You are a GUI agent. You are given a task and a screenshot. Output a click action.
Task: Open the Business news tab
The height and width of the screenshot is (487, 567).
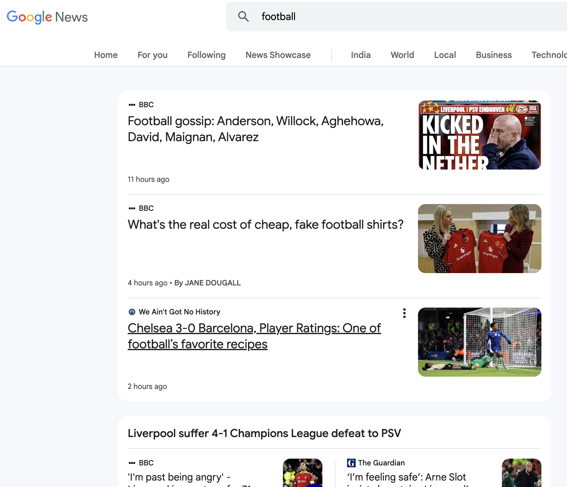point(494,55)
